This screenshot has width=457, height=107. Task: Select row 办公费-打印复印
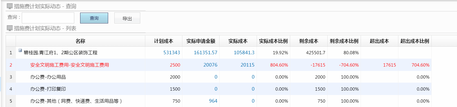point(219,89)
